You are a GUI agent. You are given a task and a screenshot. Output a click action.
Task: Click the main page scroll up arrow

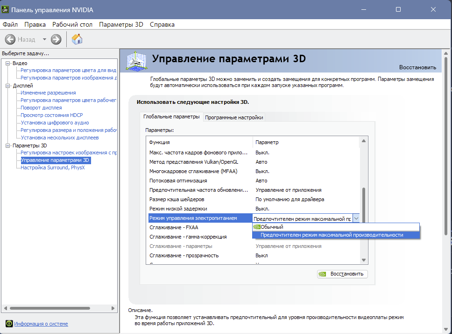point(446,54)
